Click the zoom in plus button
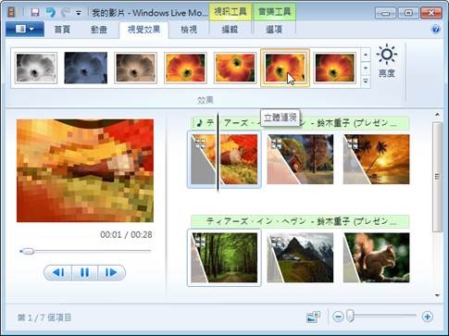The height and width of the screenshot is (336, 449). coord(428,317)
